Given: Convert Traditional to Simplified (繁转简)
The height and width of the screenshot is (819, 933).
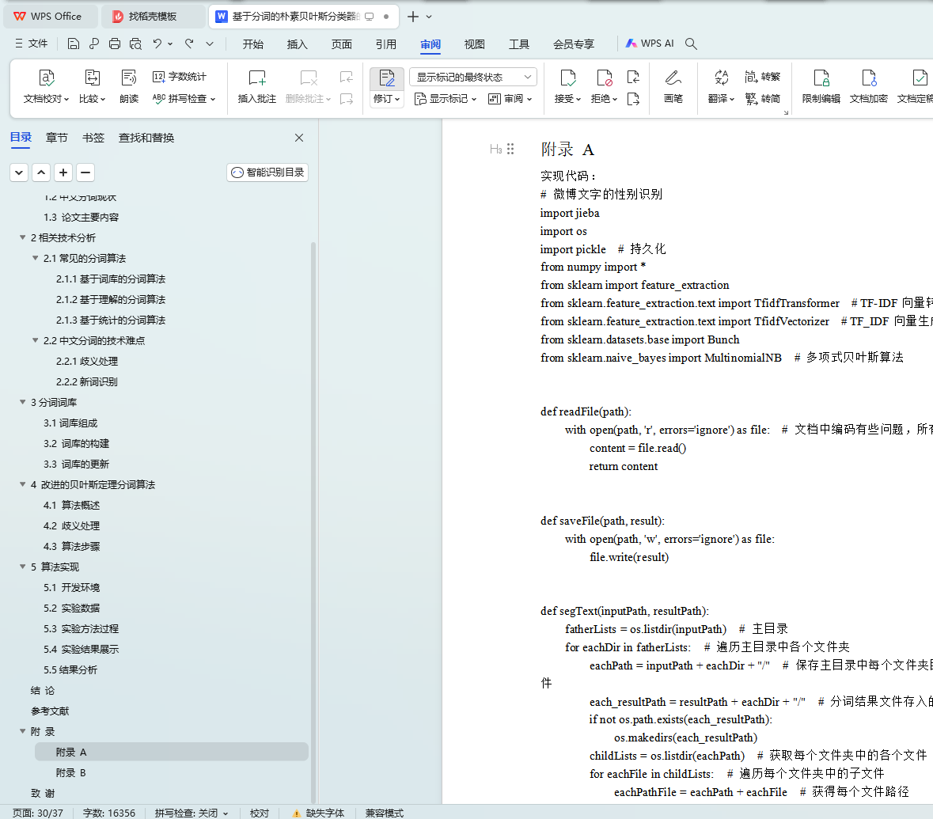Looking at the screenshot, I should click(x=762, y=99).
